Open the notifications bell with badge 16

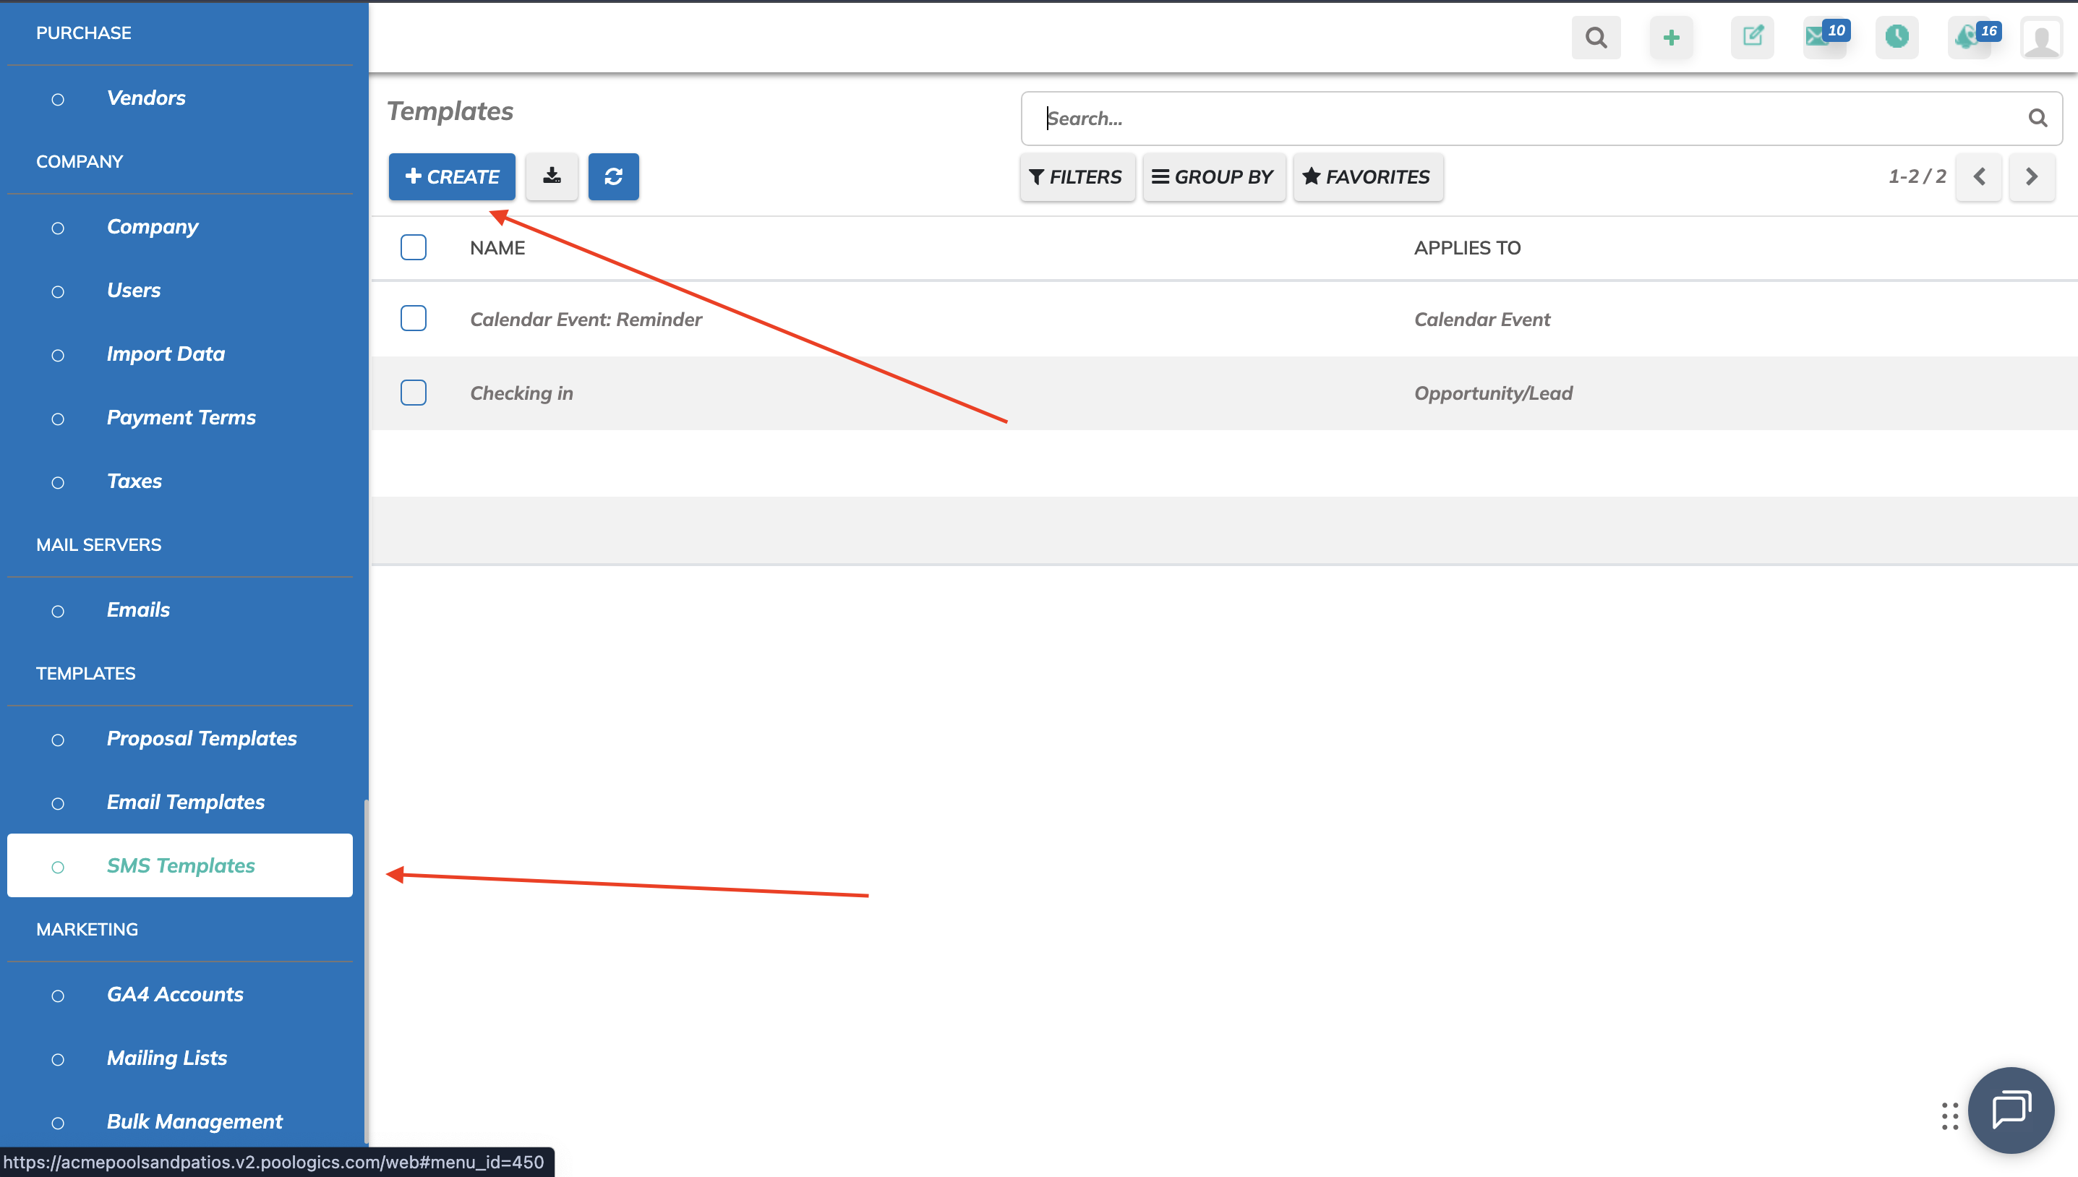[1971, 37]
